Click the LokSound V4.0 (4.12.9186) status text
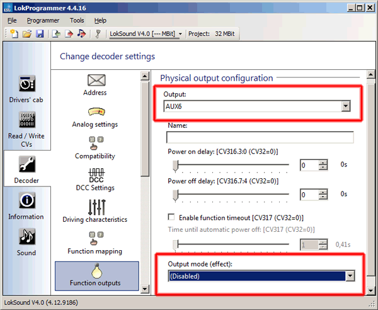This screenshot has height=310, width=378. tap(41, 302)
